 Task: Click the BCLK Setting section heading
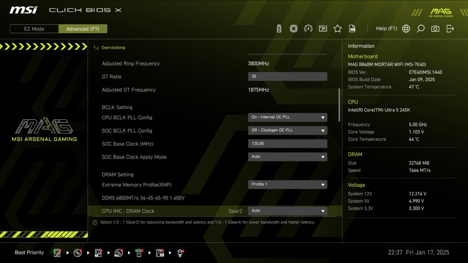coord(117,107)
